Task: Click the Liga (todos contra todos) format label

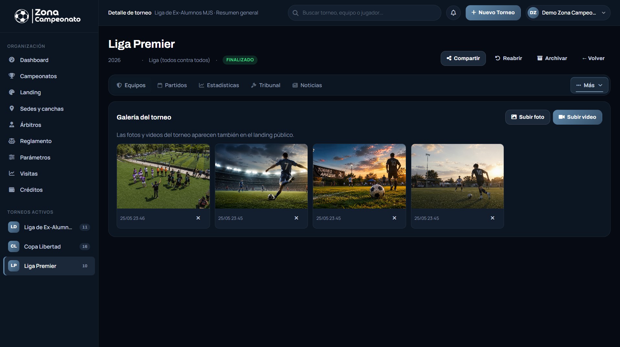Action: (179, 60)
